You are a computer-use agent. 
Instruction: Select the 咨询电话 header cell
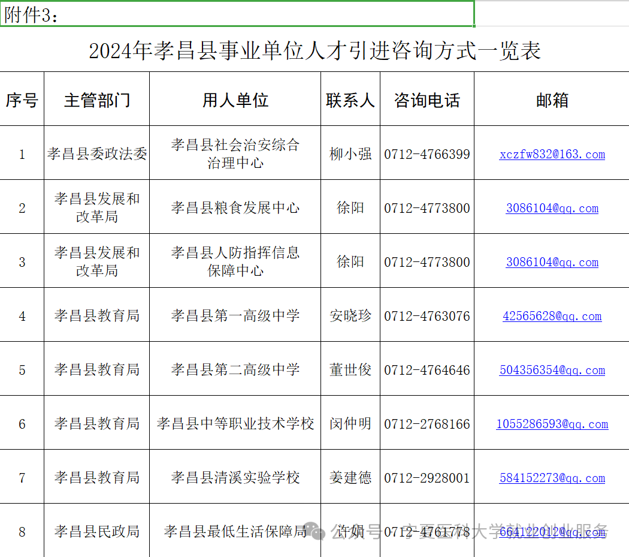427,99
